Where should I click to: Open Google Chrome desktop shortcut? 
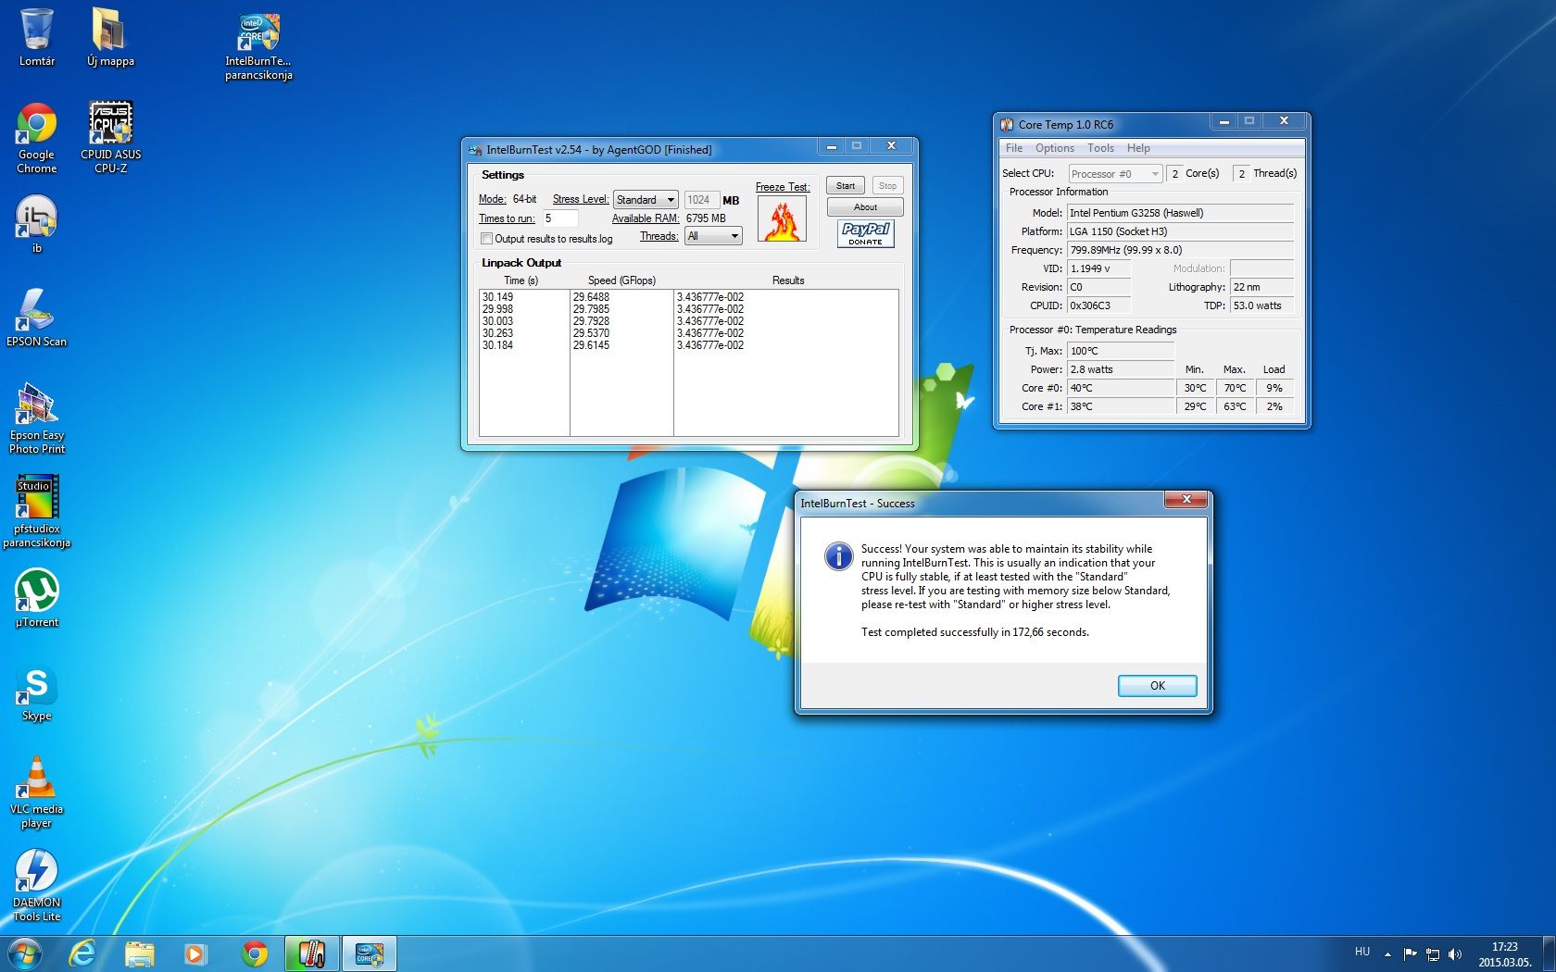click(x=36, y=139)
